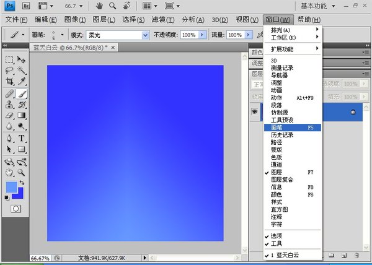Expand the 排列(A) submenu
Viewport: 372px width, 265px height.
tap(293, 30)
